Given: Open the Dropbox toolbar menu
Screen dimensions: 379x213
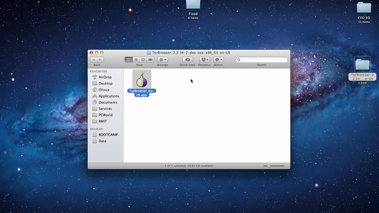Looking at the screenshot, I should click(x=204, y=60).
